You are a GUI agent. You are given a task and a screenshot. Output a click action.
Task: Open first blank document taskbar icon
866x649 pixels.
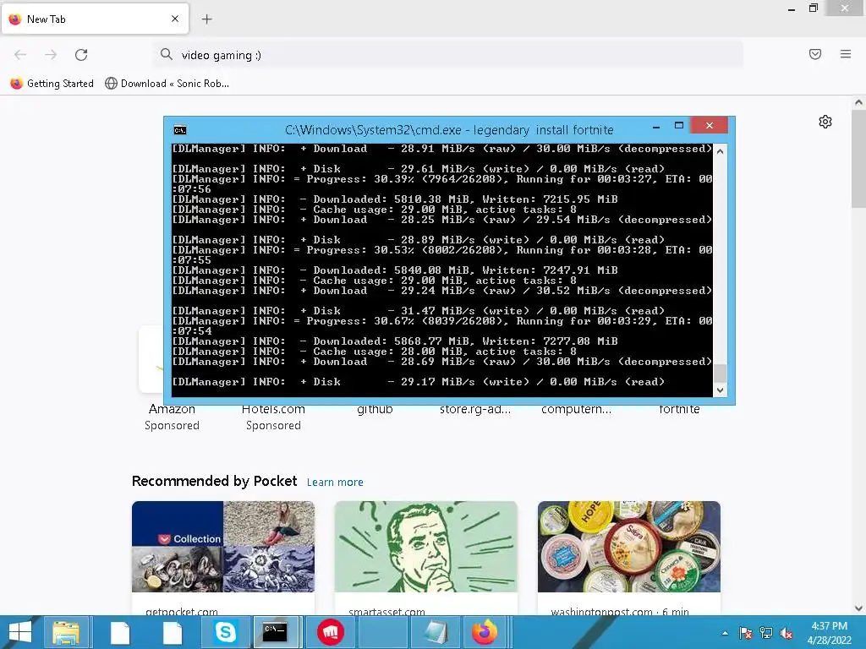click(120, 632)
